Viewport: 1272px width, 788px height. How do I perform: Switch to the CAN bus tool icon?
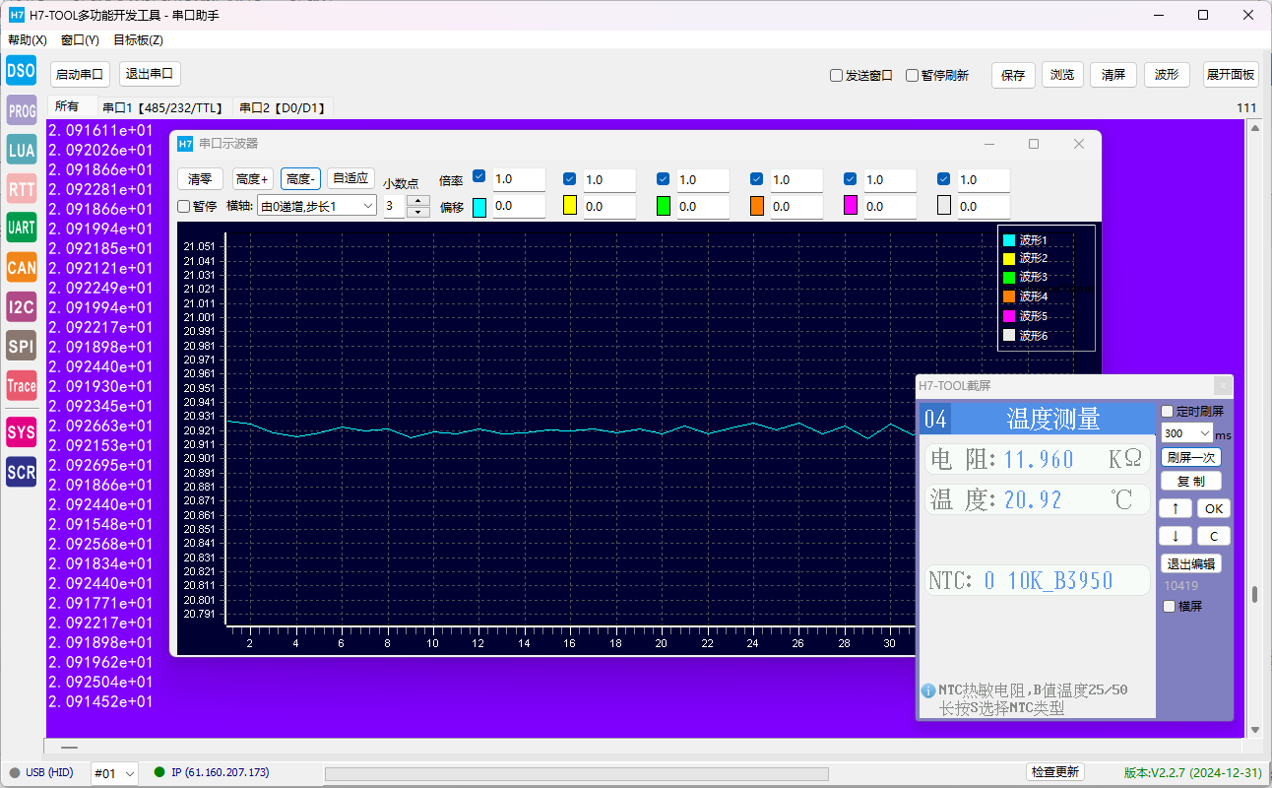click(x=22, y=267)
